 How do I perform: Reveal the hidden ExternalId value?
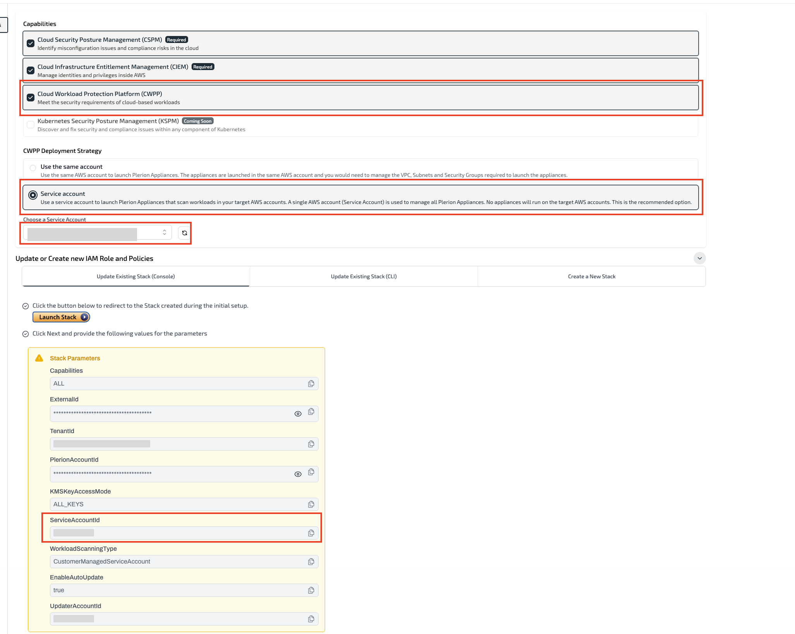[298, 414]
